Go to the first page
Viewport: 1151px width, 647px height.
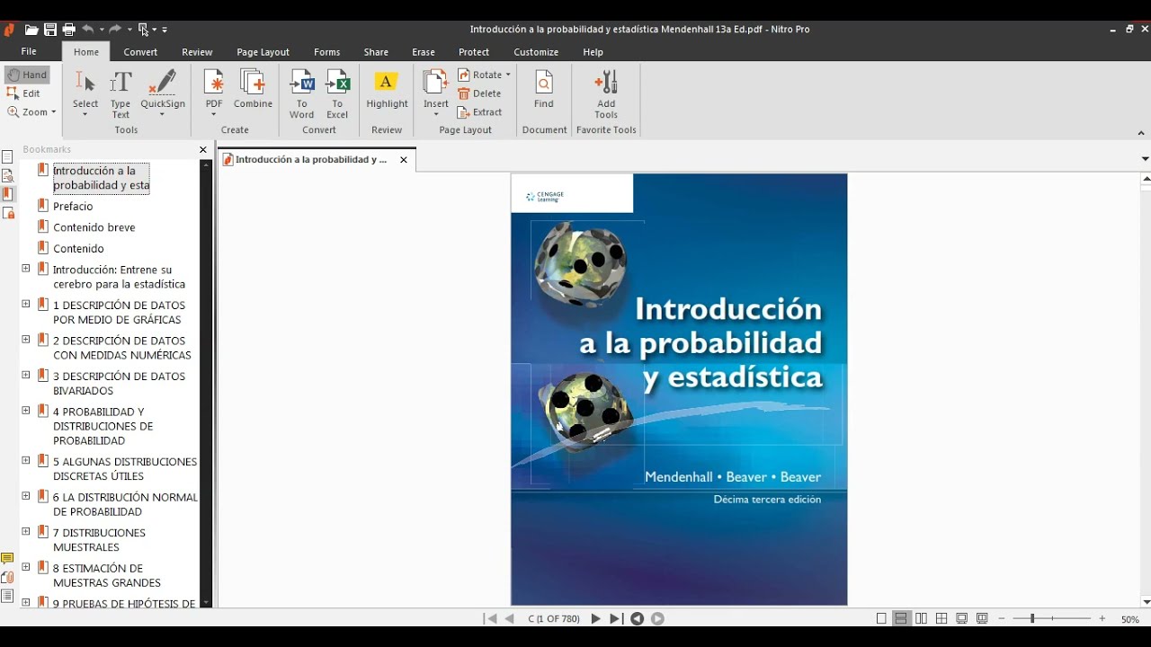pyautogui.click(x=490, y=618)
